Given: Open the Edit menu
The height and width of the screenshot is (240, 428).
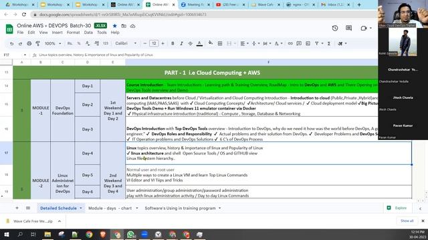Looking at the screenshot, I should click(31, 33).
